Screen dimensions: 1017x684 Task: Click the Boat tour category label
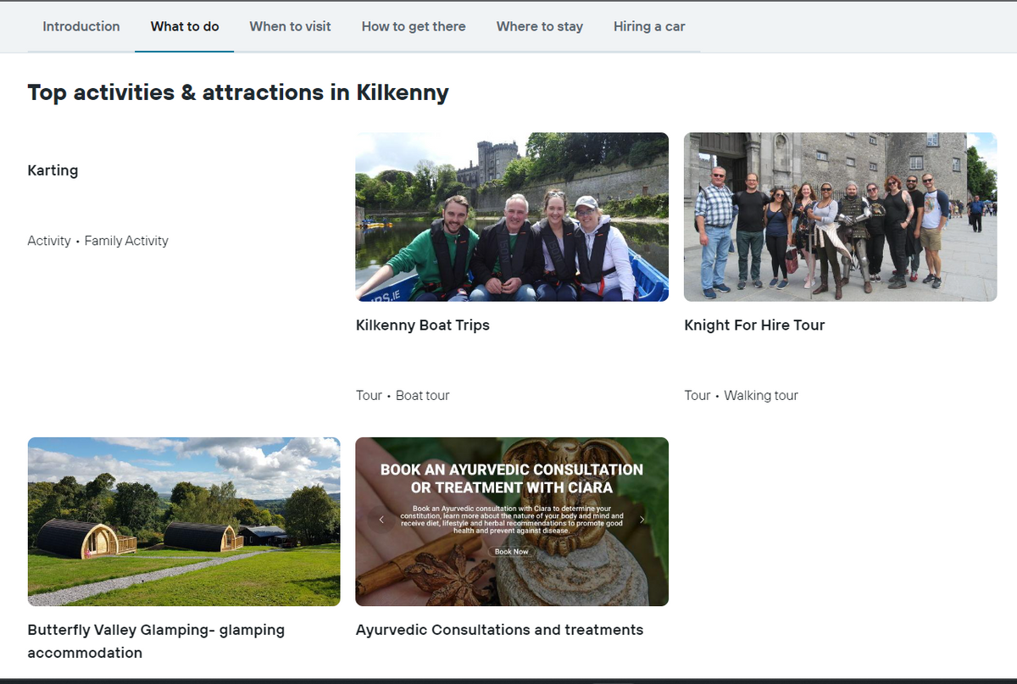click(422, 395)
